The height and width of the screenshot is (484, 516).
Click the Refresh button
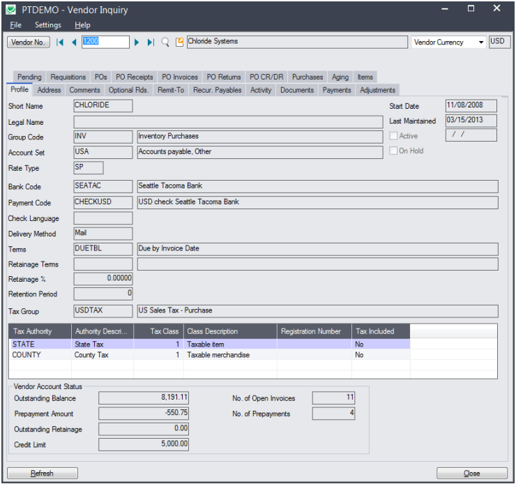pos(43,473)
